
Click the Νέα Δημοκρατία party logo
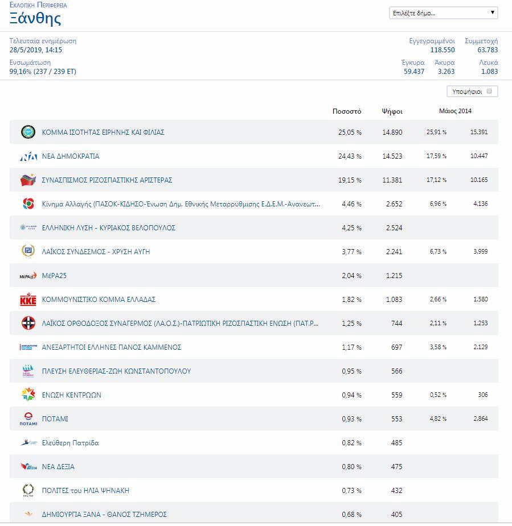tap(28, 156)
